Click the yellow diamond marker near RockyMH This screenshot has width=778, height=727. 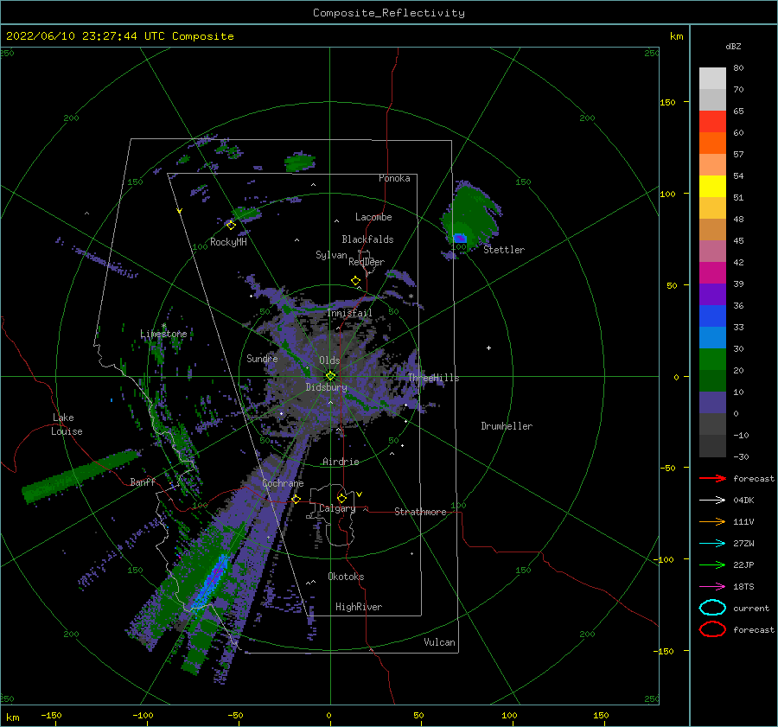(x=231, y=226)
